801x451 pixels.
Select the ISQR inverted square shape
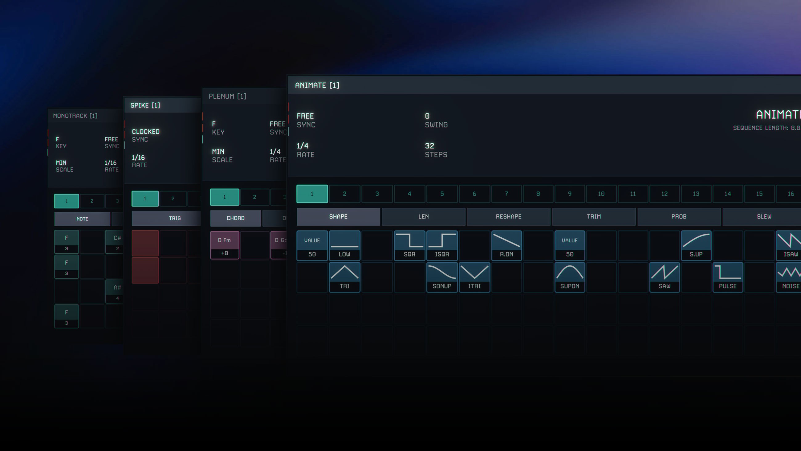(x=441, y=245)
